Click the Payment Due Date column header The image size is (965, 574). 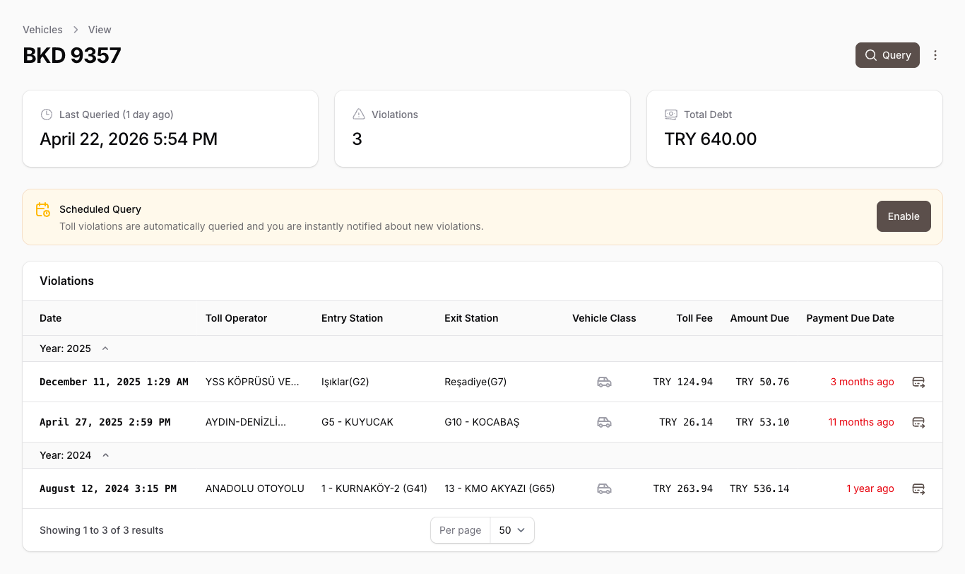pyautogui.click(x=850, y=318)
